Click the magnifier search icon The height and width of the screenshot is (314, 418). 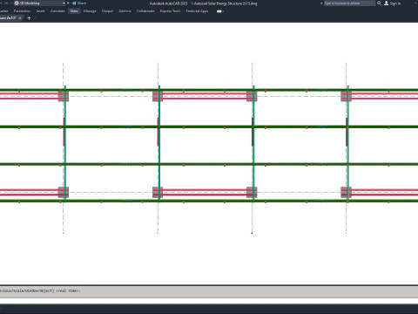pyautogui.click(x=379, y=3)
